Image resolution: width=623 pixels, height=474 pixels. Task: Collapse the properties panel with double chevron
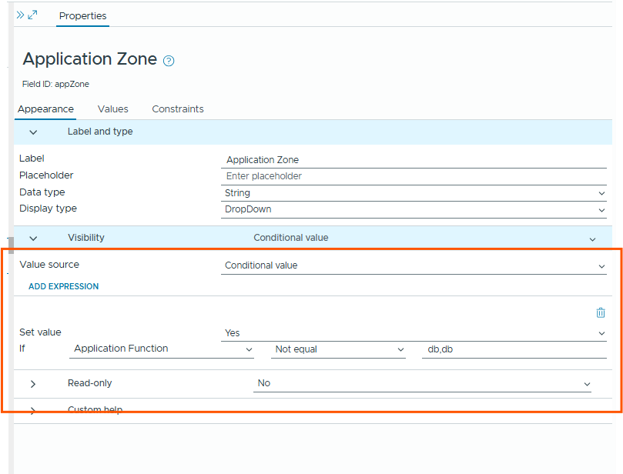tap(20, 15)
